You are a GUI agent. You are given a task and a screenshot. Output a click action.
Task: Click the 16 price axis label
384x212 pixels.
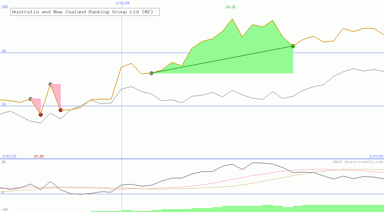[x=4, y=104]
